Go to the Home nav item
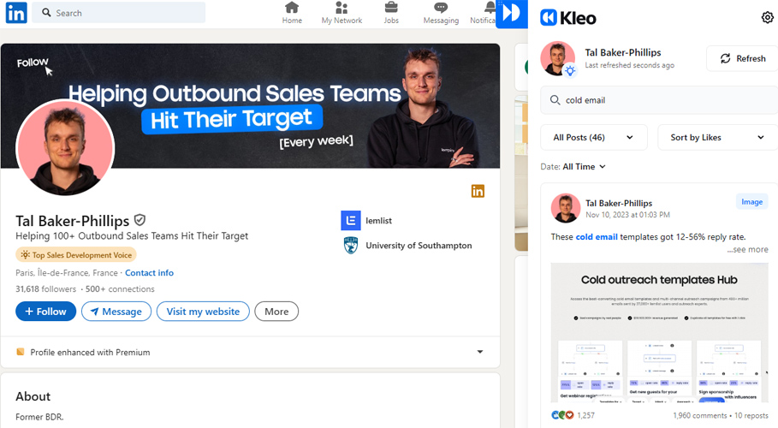This screenshot has width=778, height=428. [292, 13]
